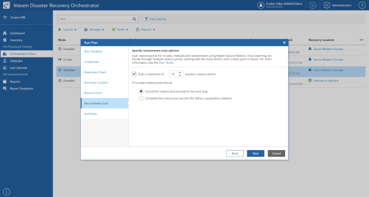Open the notifications bell icon
This screenshot has height=197, width=369.
point(313,5)
